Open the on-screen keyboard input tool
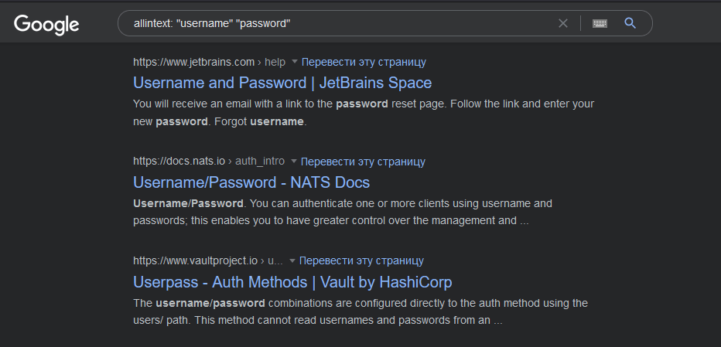Screen dimensions: 721x347 tap(600, 23)
